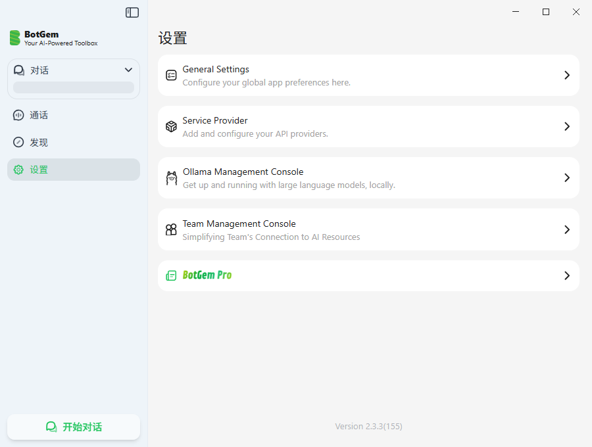Viewport: 592px width, 447px height.
Task: Expand Team Management Console chevron
Action: coord(567,229)
